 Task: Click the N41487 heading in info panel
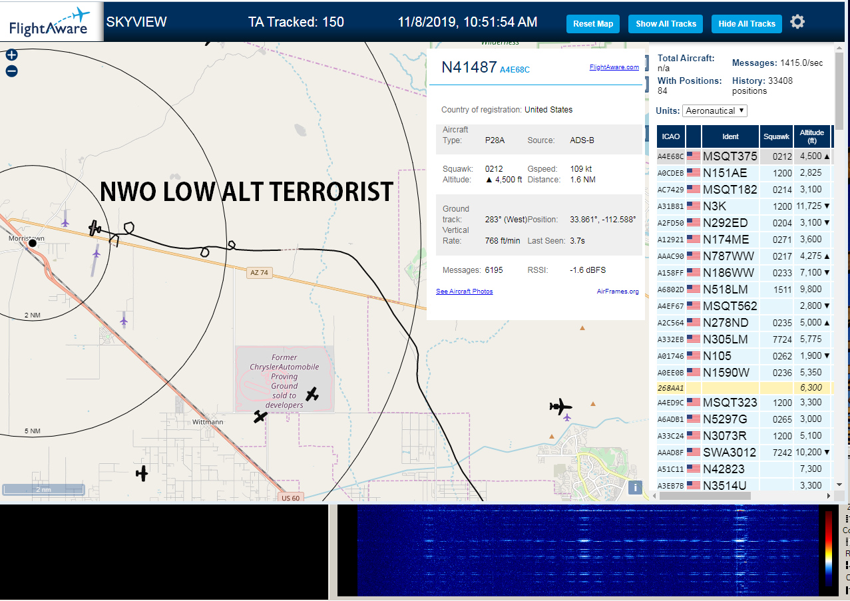point(469,67)
